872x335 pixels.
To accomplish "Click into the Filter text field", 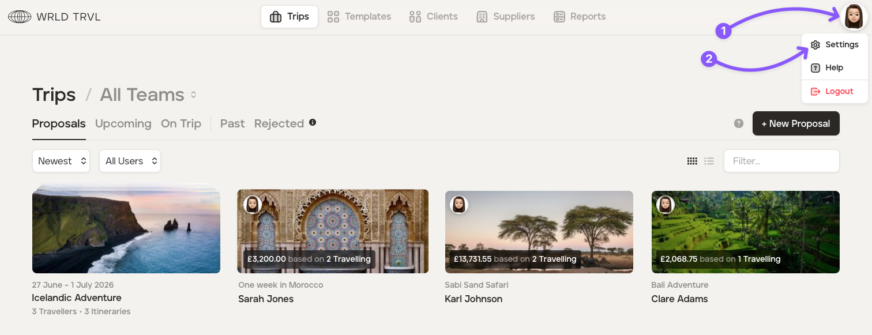I will (x=781, y=161).
